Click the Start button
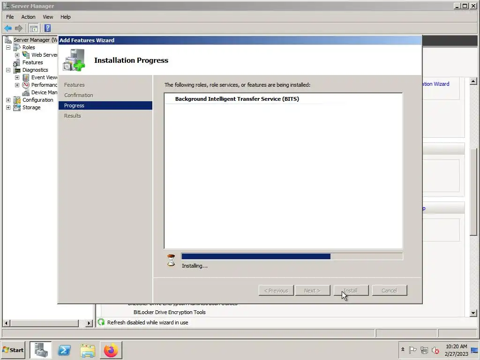The height and width of the screenshot is (360, 480). coord(13,350)
